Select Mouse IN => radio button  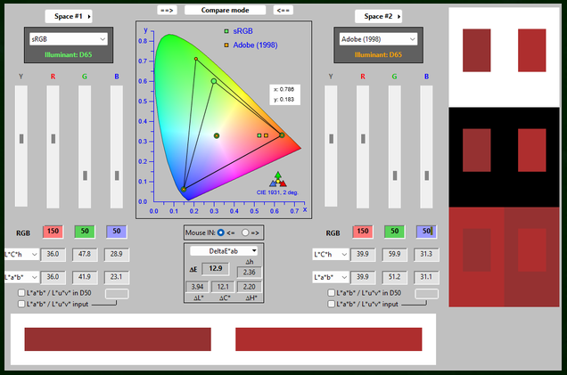pos(245,232)
